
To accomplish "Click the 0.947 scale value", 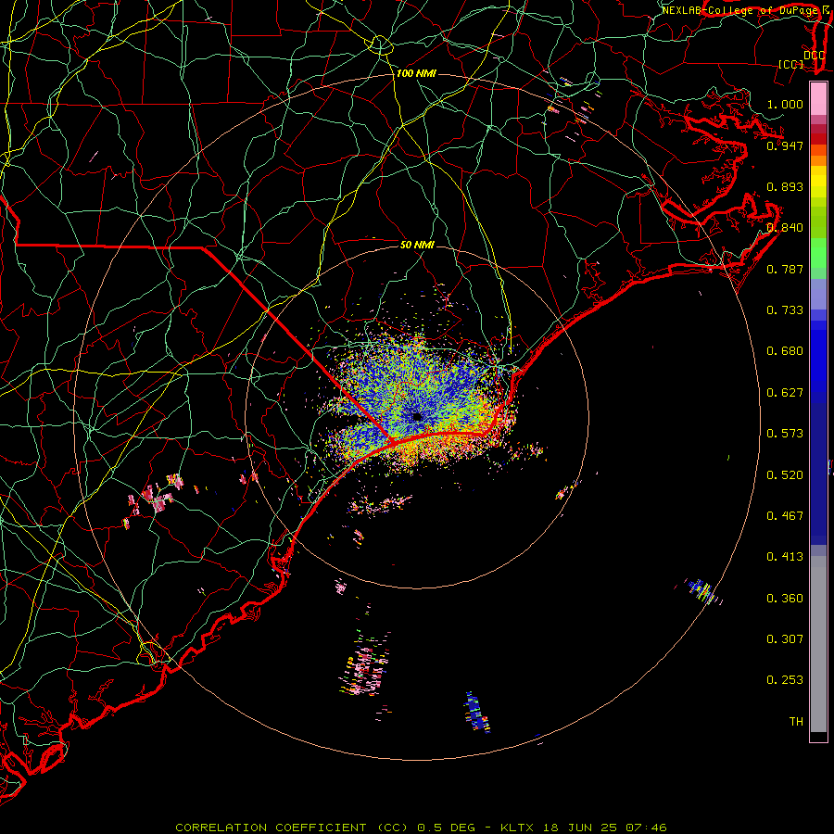I will click(785, 145).
